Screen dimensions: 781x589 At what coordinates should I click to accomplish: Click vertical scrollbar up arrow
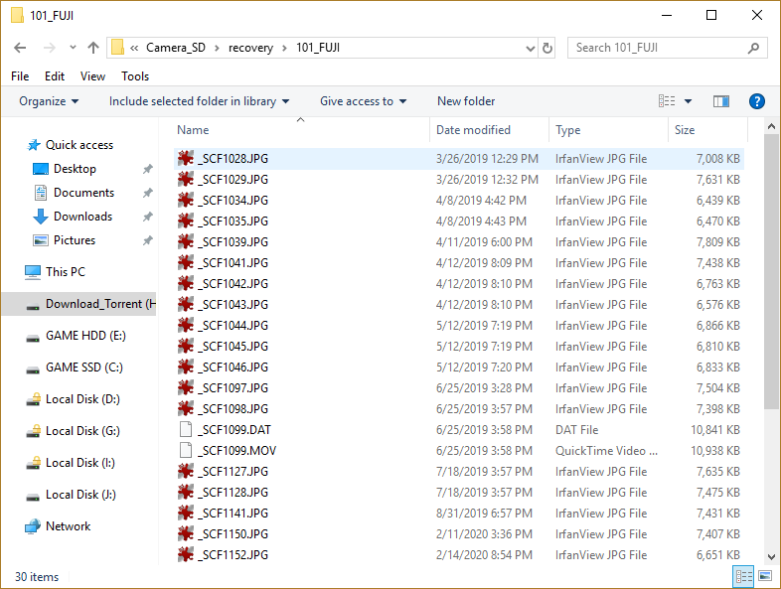(771, 126)
